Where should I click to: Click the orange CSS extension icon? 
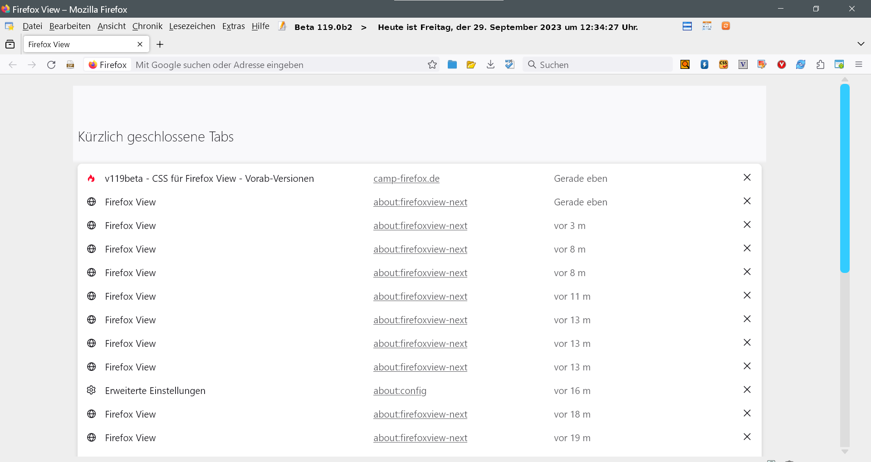724,65
